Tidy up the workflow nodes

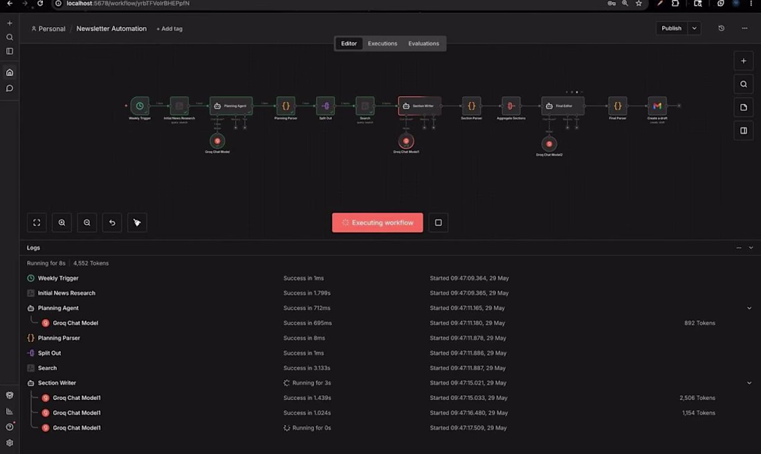138,222
